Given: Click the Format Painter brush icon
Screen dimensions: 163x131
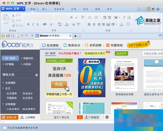Looking at the screenshot, I should tap(13, 25).
